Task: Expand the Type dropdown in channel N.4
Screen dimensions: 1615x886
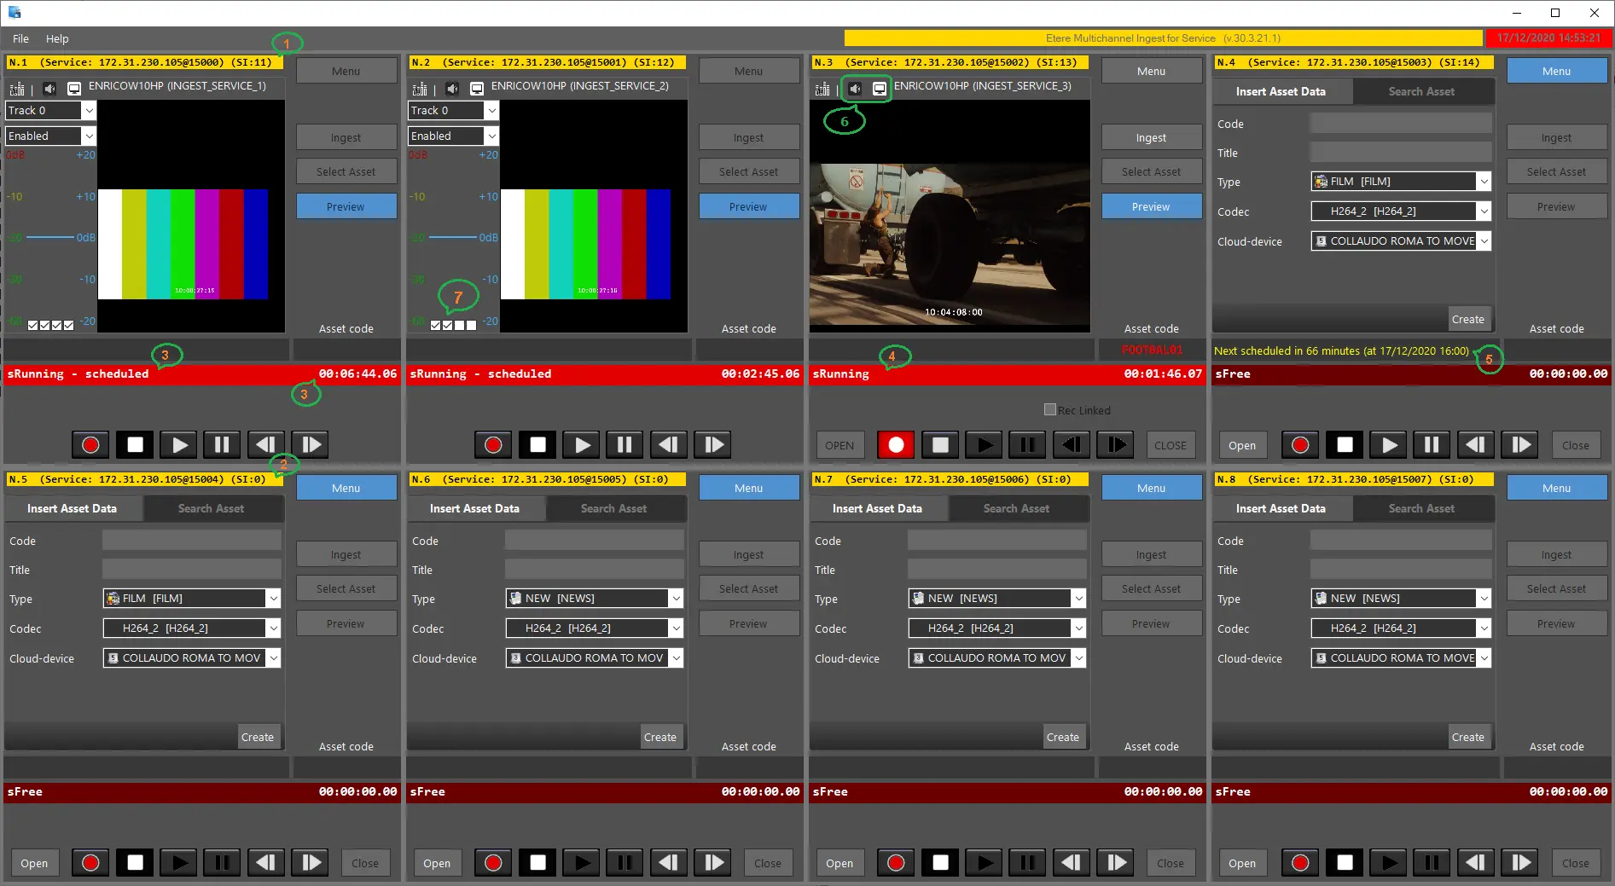Action: pos(1484,182)
